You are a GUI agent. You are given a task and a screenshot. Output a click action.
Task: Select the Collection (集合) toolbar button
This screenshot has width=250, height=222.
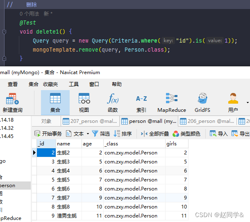[55, 103]
